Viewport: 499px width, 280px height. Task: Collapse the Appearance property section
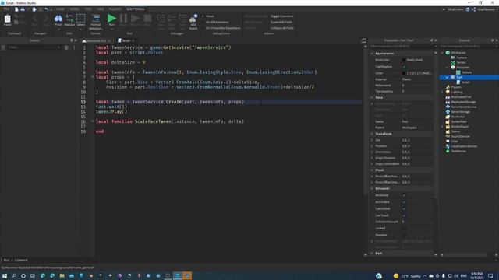372,54
